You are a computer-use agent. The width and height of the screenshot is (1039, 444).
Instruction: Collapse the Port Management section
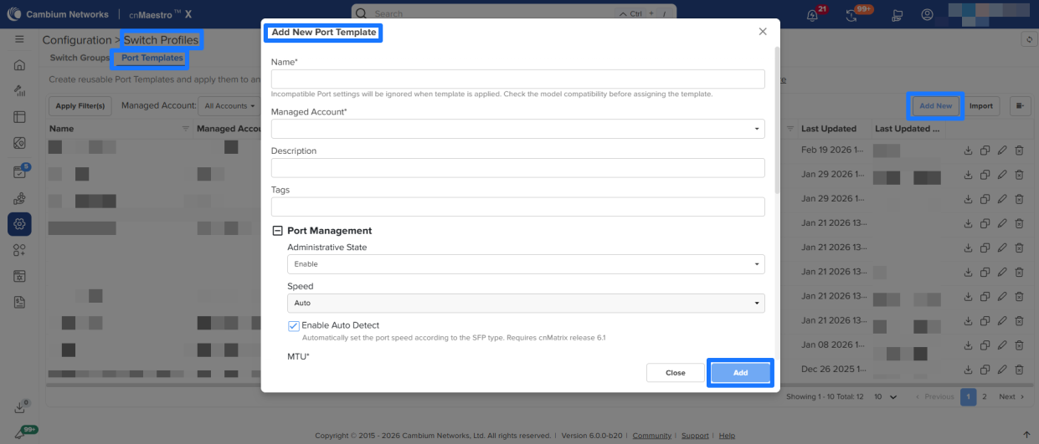(278, 231)
